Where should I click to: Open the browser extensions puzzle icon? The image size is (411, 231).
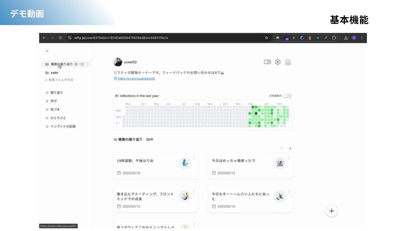pyautogui.click(x=334, y=38)
